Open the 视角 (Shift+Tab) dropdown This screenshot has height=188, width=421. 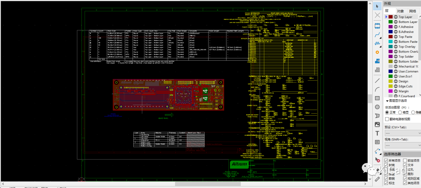click(403, 145)
